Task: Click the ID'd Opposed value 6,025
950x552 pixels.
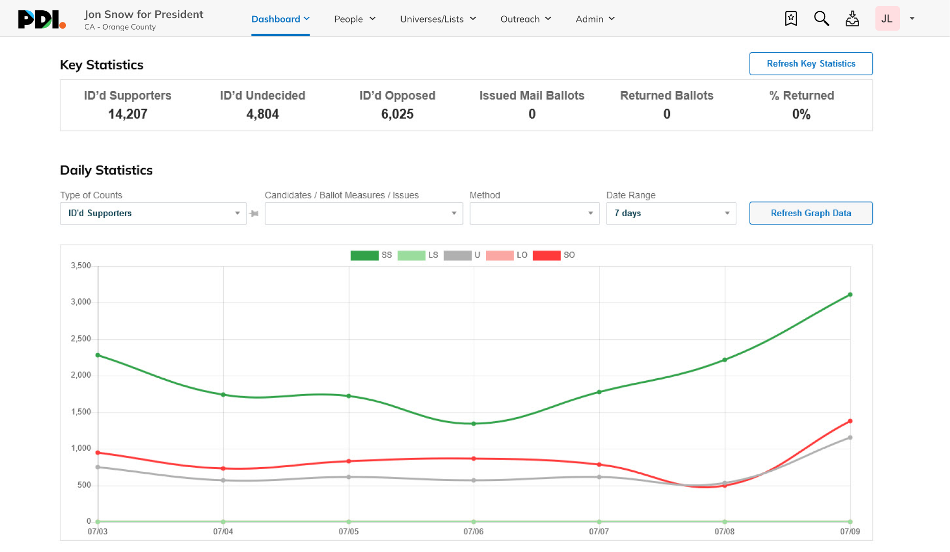Action: coord(397,114)
